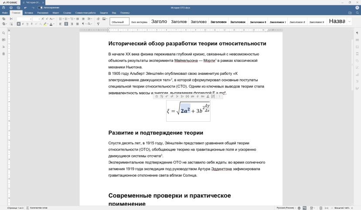This screenshot has width=361, height=210.
Task: Toggle Italic formatting
Action: 23,24
